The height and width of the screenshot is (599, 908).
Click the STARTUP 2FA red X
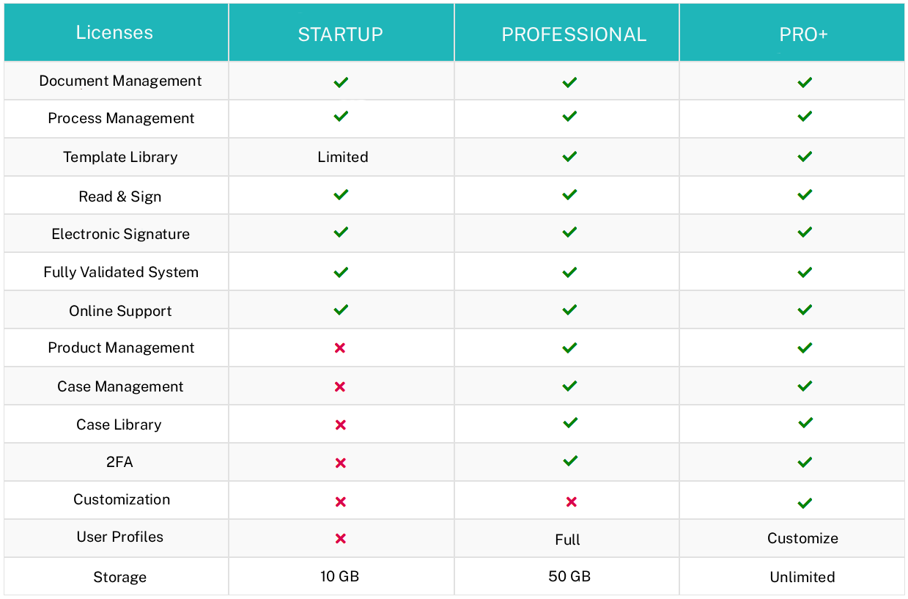[340, 463]
